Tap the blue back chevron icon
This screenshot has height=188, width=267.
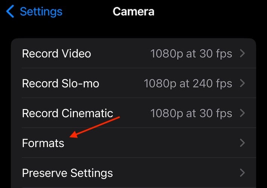tap(10, 12)
